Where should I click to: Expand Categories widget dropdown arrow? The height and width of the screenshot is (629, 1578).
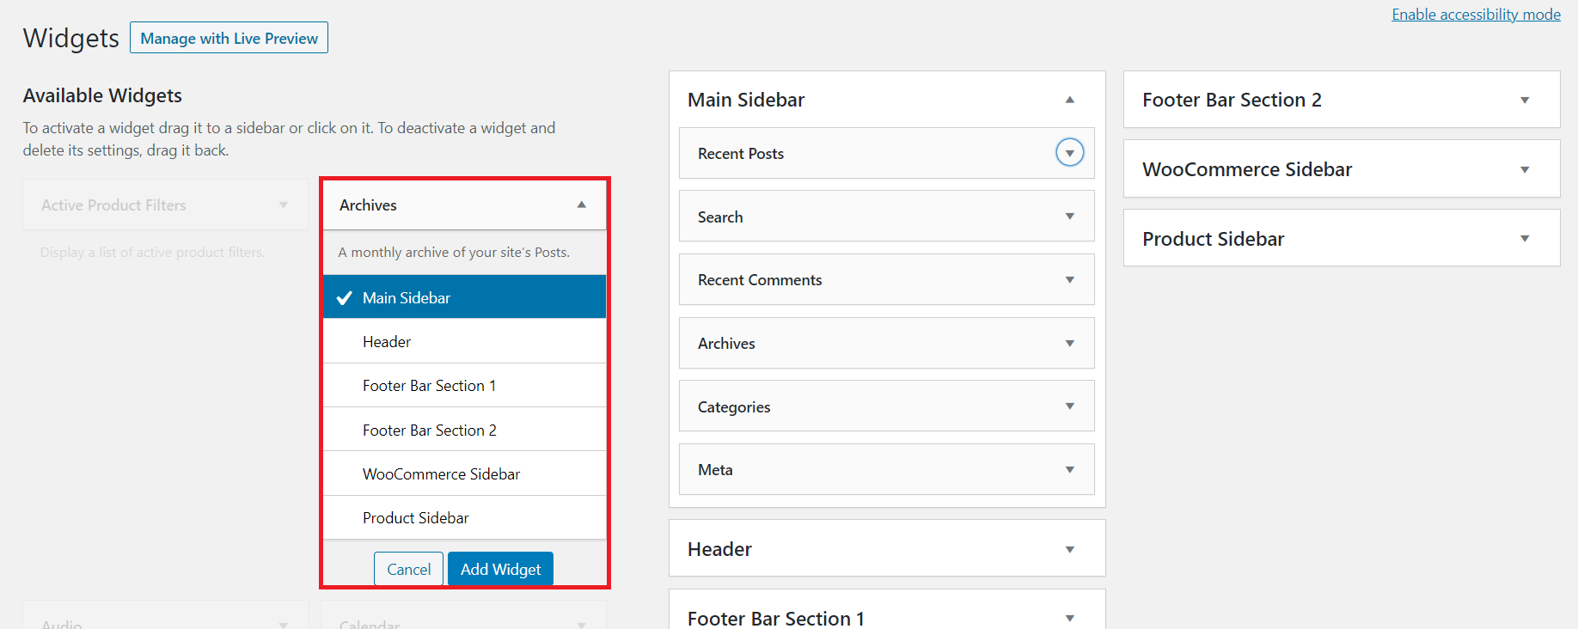pyautogui.click(x=1069, y=406)
